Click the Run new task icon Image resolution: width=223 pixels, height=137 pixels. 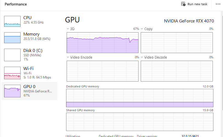tap(183, 4)
